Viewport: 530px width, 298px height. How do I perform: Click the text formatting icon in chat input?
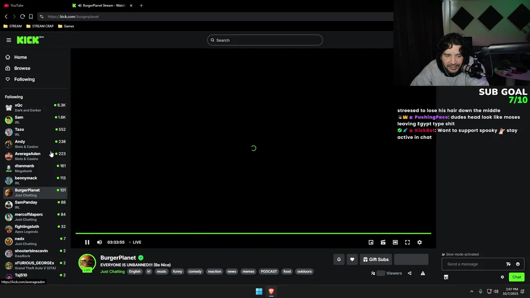pyautogui.click(x=508, y=264)
